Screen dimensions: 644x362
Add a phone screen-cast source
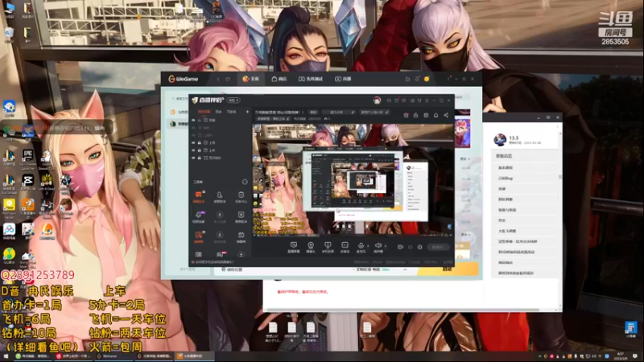pos(328,247)
